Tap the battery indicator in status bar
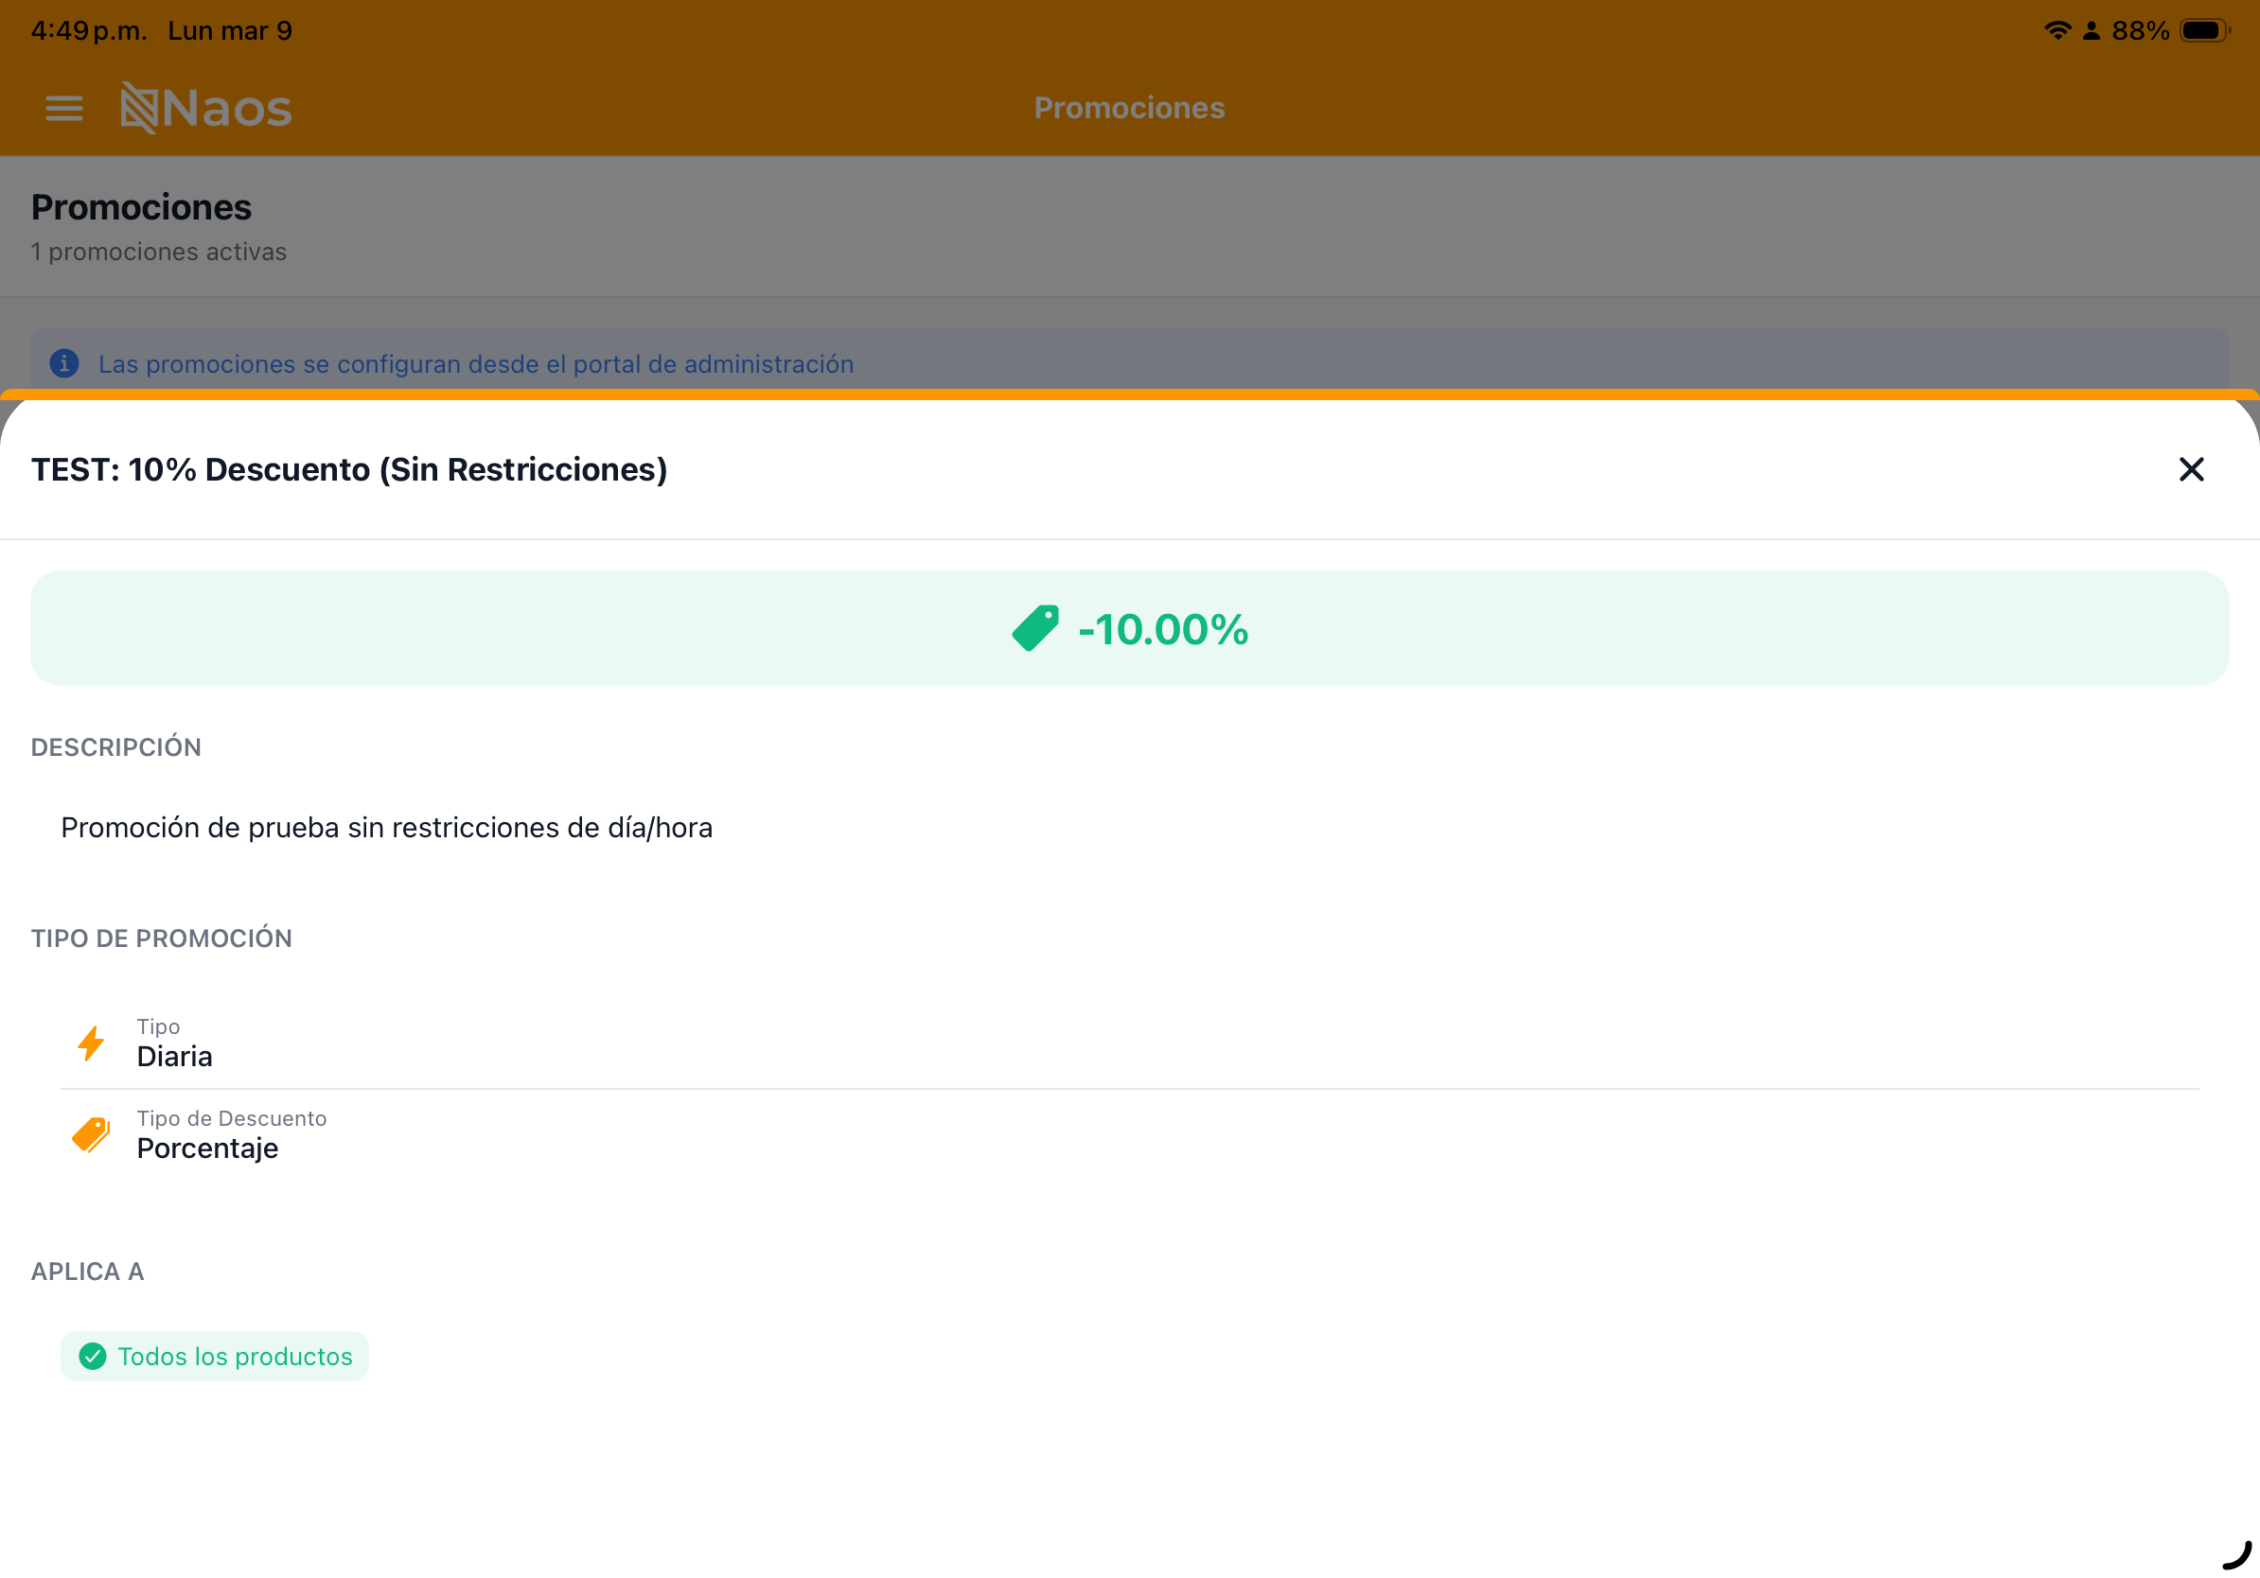2260x1578 pixels. [x=2204, y=30]
